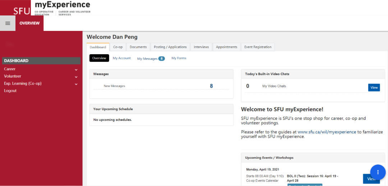Select the Interviews tab
This screenshot has height=186, width=388.
click(x=201, y=47)
